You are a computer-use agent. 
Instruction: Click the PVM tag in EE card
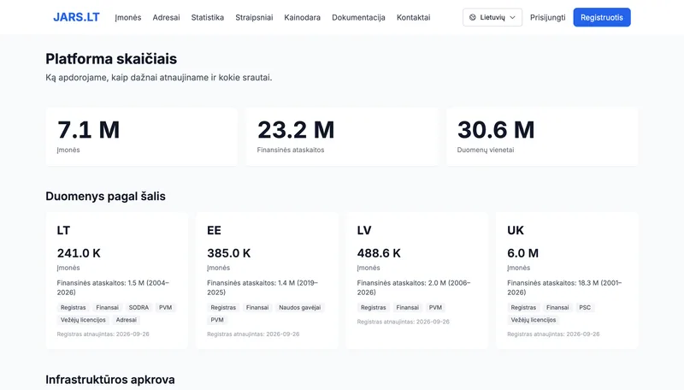(x=217, y=320)
